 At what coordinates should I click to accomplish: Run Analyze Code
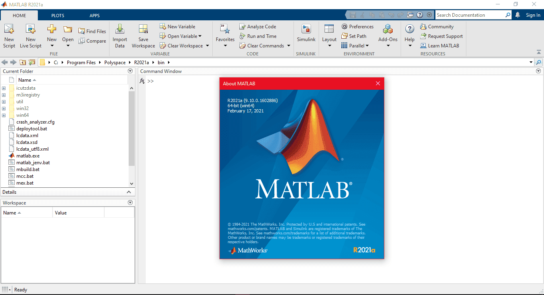(258, 26)
